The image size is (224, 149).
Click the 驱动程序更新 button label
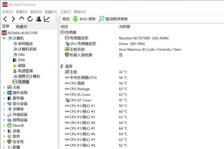(x=116, y=19)
